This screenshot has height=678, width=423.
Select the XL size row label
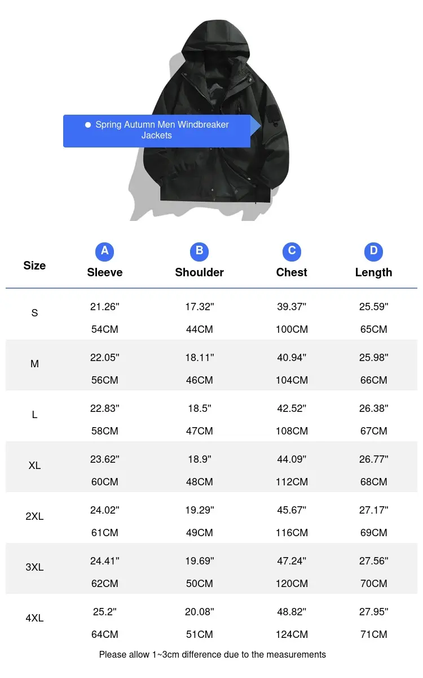coord(34,466)
